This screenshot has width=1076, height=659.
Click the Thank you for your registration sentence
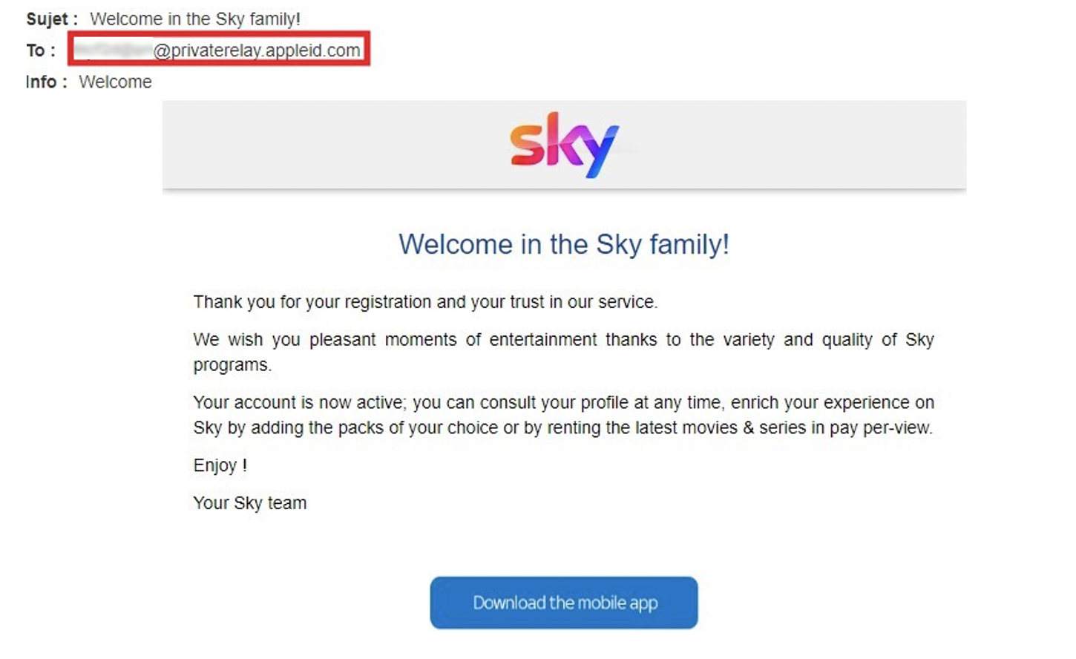[x=425, y=302]
